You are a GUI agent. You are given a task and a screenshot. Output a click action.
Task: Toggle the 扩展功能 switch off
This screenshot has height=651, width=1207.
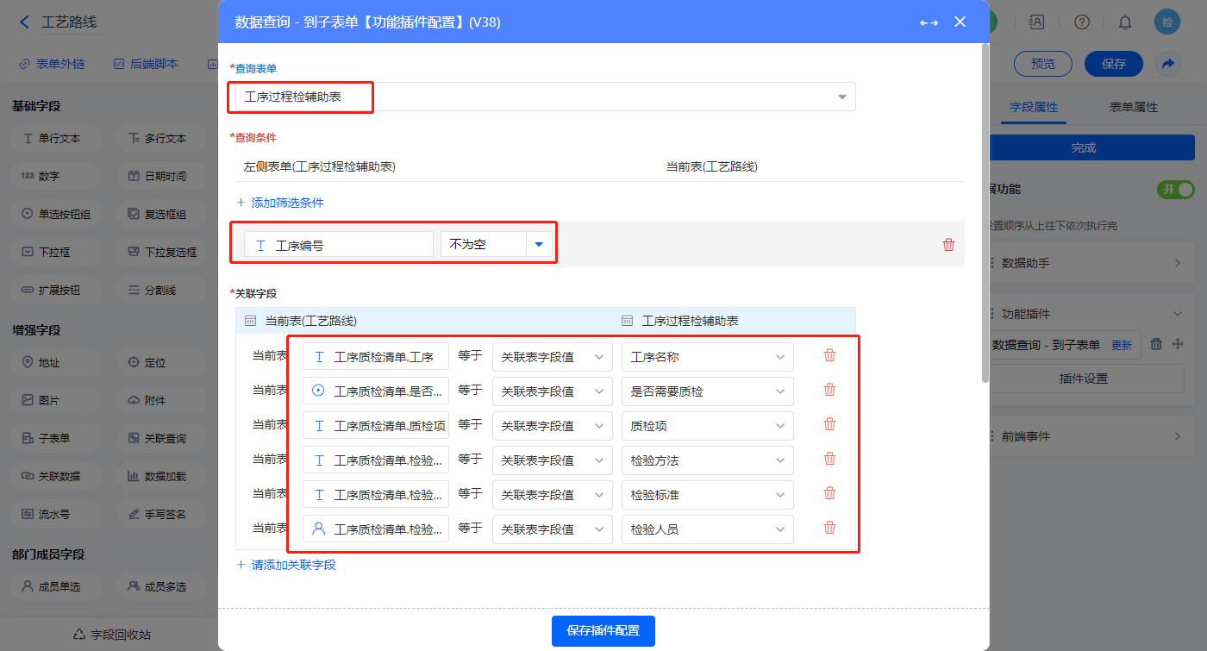(x=1175, y=189)
